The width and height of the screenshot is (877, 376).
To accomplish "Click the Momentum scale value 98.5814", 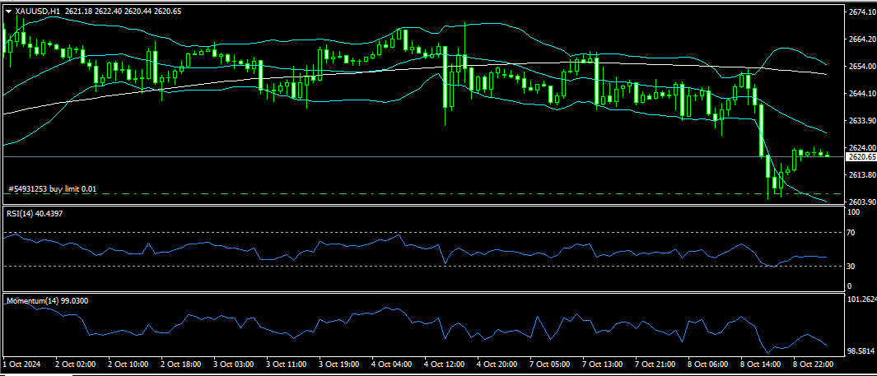I will point(861,350).
